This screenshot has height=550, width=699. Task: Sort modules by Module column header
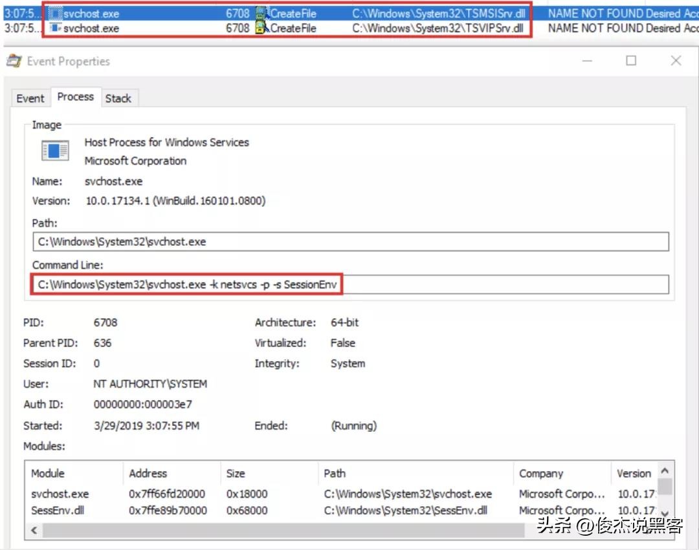[x=48, y=473]
